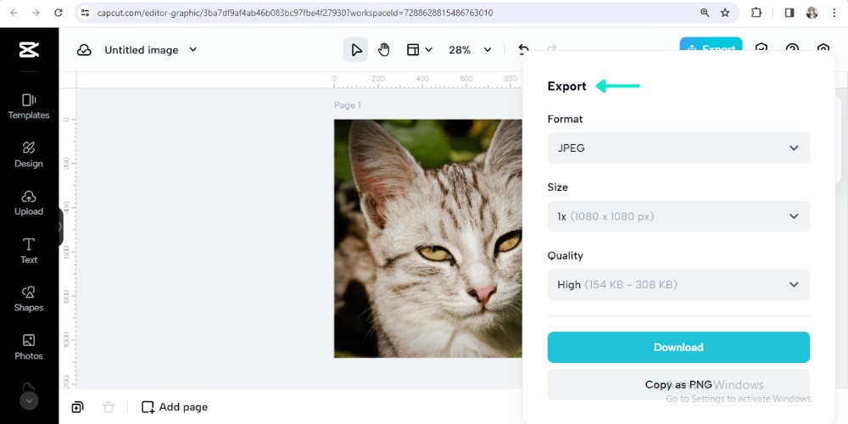Open the Size 1x dropdown
Screen dimensions: 848x424
[678, 216]
